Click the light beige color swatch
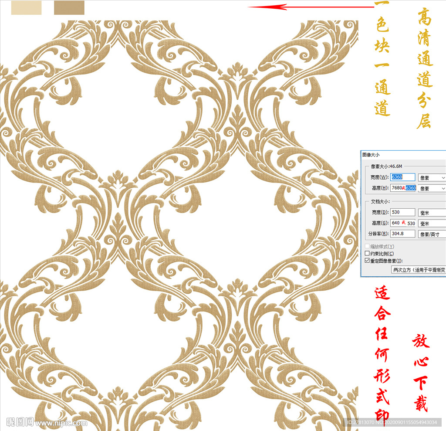This screenshot has width=446, height=431. pyautogui.click(x=26, y=7)
